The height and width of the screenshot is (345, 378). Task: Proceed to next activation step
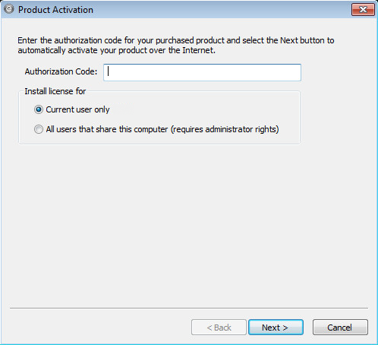276,328
